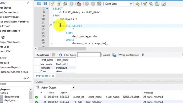Screen dimensions: 183x103
Task: Open SQL script file icon
Action: pos(39,4)
